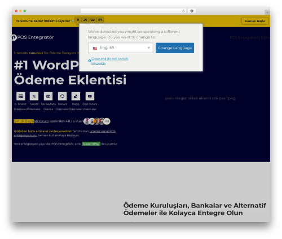282x239 pixels.
Task: Open the E-Ticaret Ödemeleri card icon
Action: pyautogui.click(x=21, y=96)
